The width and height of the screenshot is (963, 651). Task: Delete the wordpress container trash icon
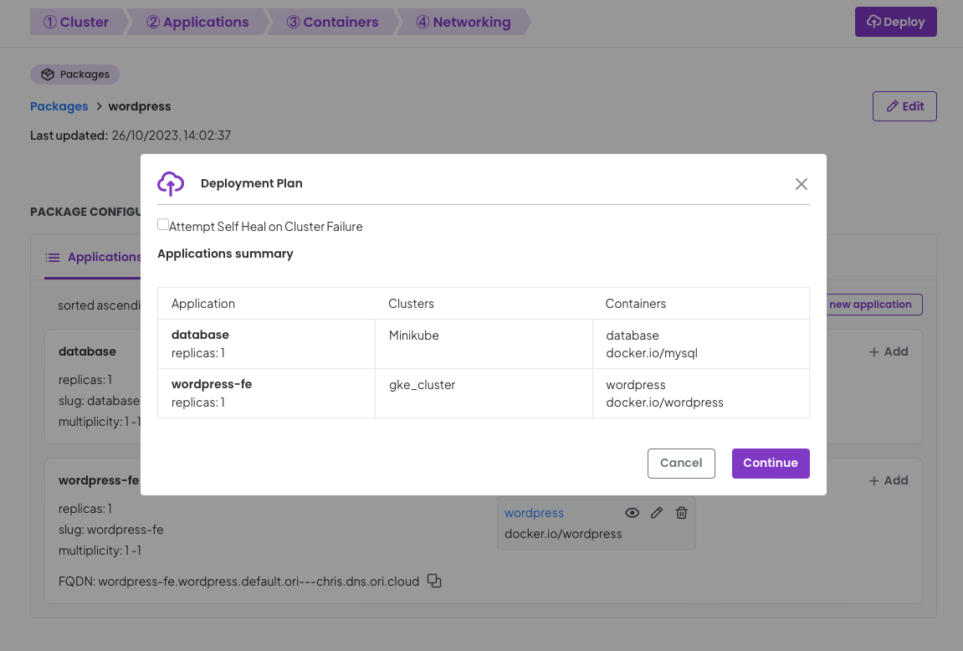pyautogui.click(x=682, y=513)
